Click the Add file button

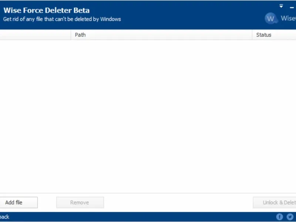pos(18,202)
